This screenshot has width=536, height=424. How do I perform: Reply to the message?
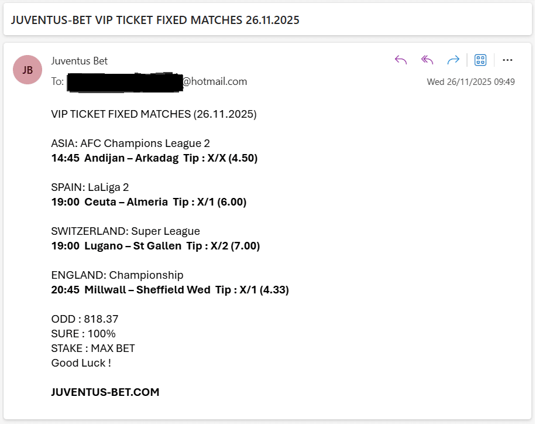click(x=400, y=60)
